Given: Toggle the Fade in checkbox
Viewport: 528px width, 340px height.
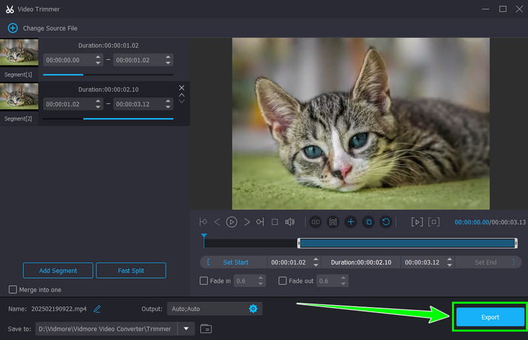Looking at the screenshot, I should coord(204,281).
